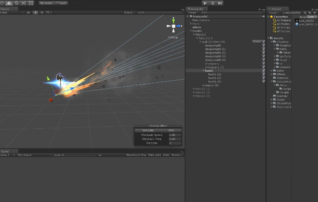Expand the futou01 (2) object

point(194,89)
